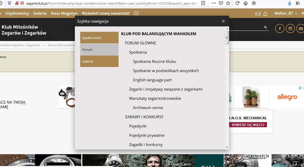This screenshot has height=167, width=304.
Task: Open the reader view icon in address bar
Action: click(203, 3)
